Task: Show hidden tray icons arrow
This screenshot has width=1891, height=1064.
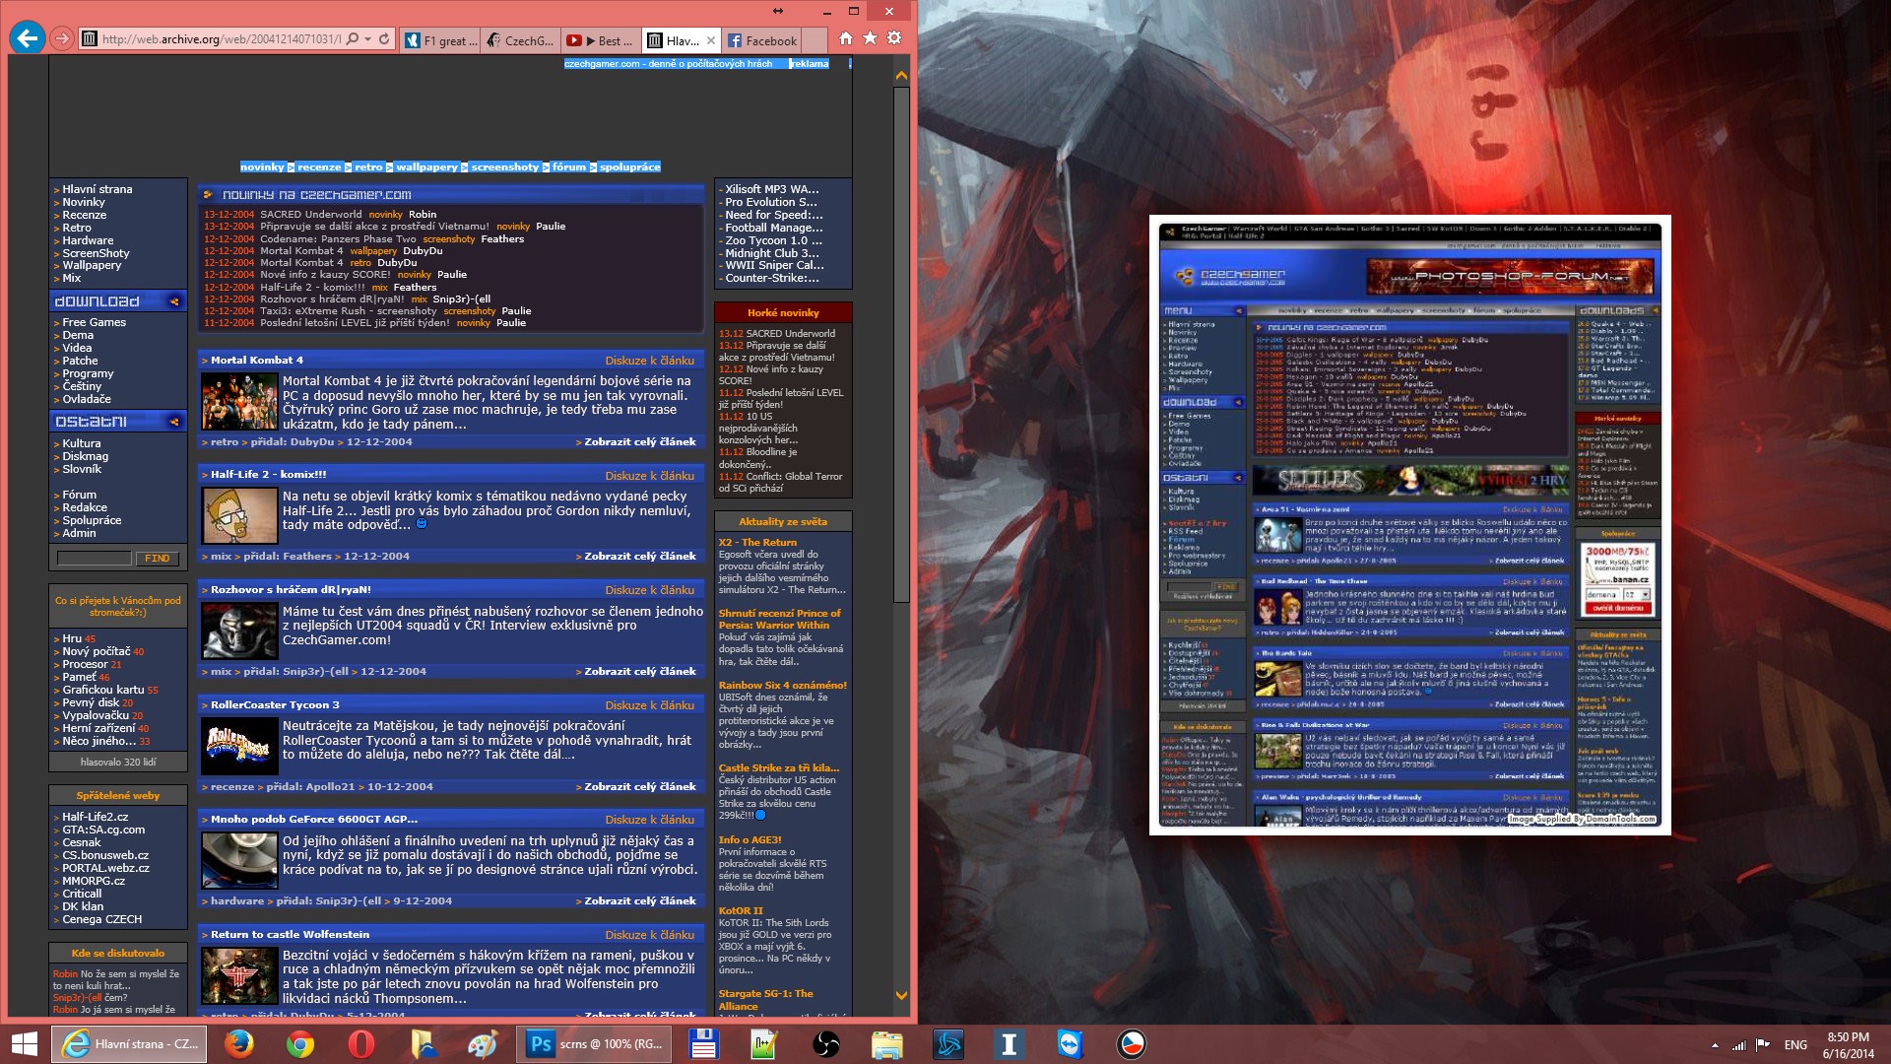Action: (1715, 1045)
